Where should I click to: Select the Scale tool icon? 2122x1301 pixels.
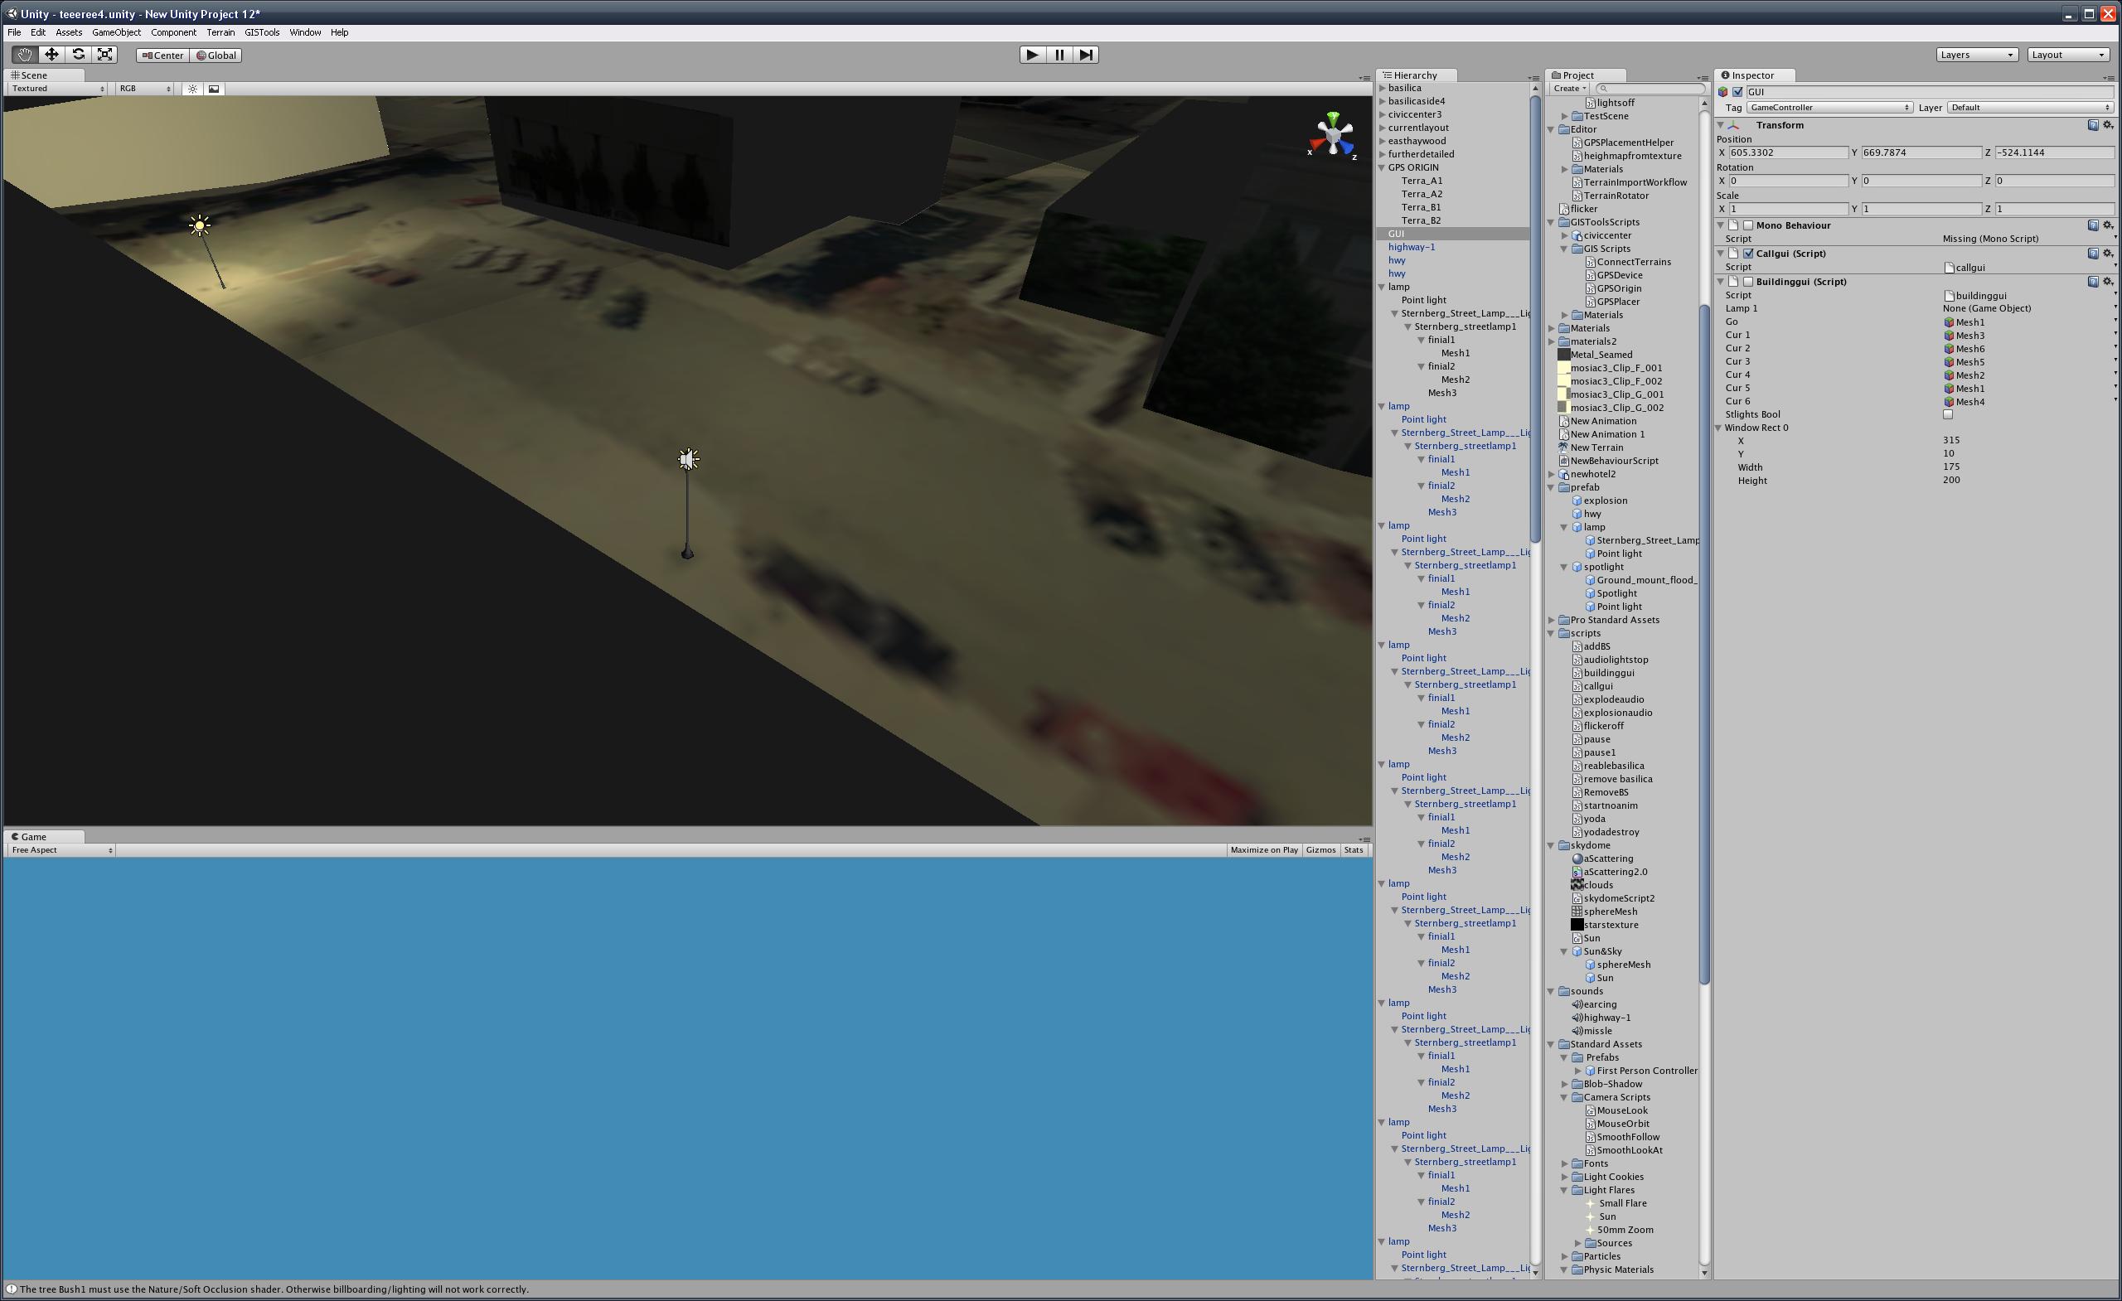pos(105,54)
